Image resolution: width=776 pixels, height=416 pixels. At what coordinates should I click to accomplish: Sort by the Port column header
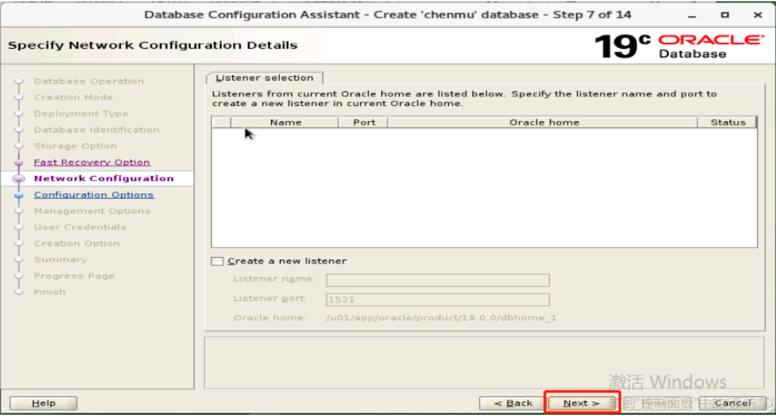pyautogui.click(x=364, y=122)
